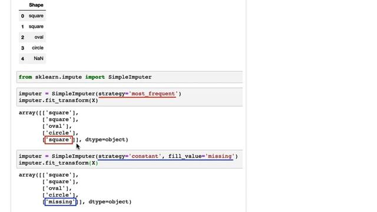Click row index 2 in table
Screen dimensions: 377x212
[x=22, y=37]
